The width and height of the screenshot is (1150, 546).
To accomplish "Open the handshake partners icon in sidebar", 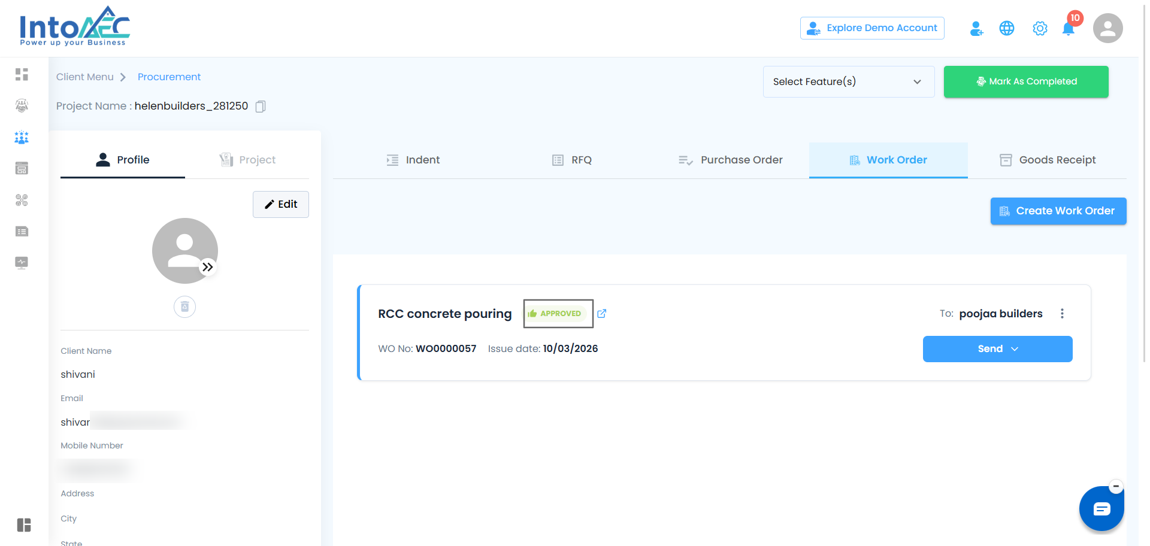I will click(22, 106).
